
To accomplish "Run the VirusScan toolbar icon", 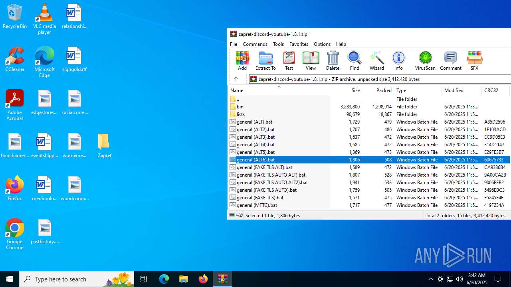I will [x=425, y=61].
